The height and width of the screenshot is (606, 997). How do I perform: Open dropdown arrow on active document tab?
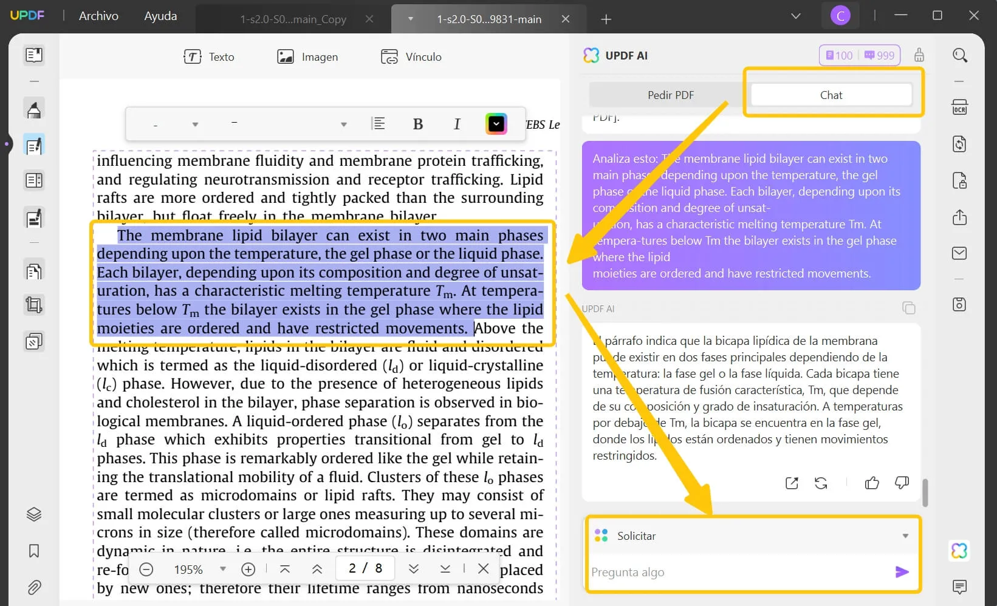click(x=411, y=19)
